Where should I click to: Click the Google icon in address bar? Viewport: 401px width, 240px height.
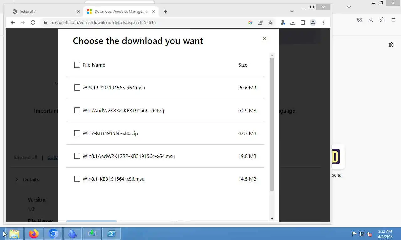tap(250, 22)
